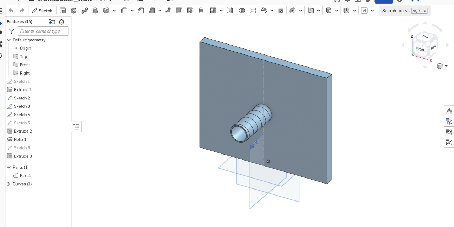Screen dimensions: 454x227
Task: Select the Plane tool icon
Action: click(x=311, y=11)
